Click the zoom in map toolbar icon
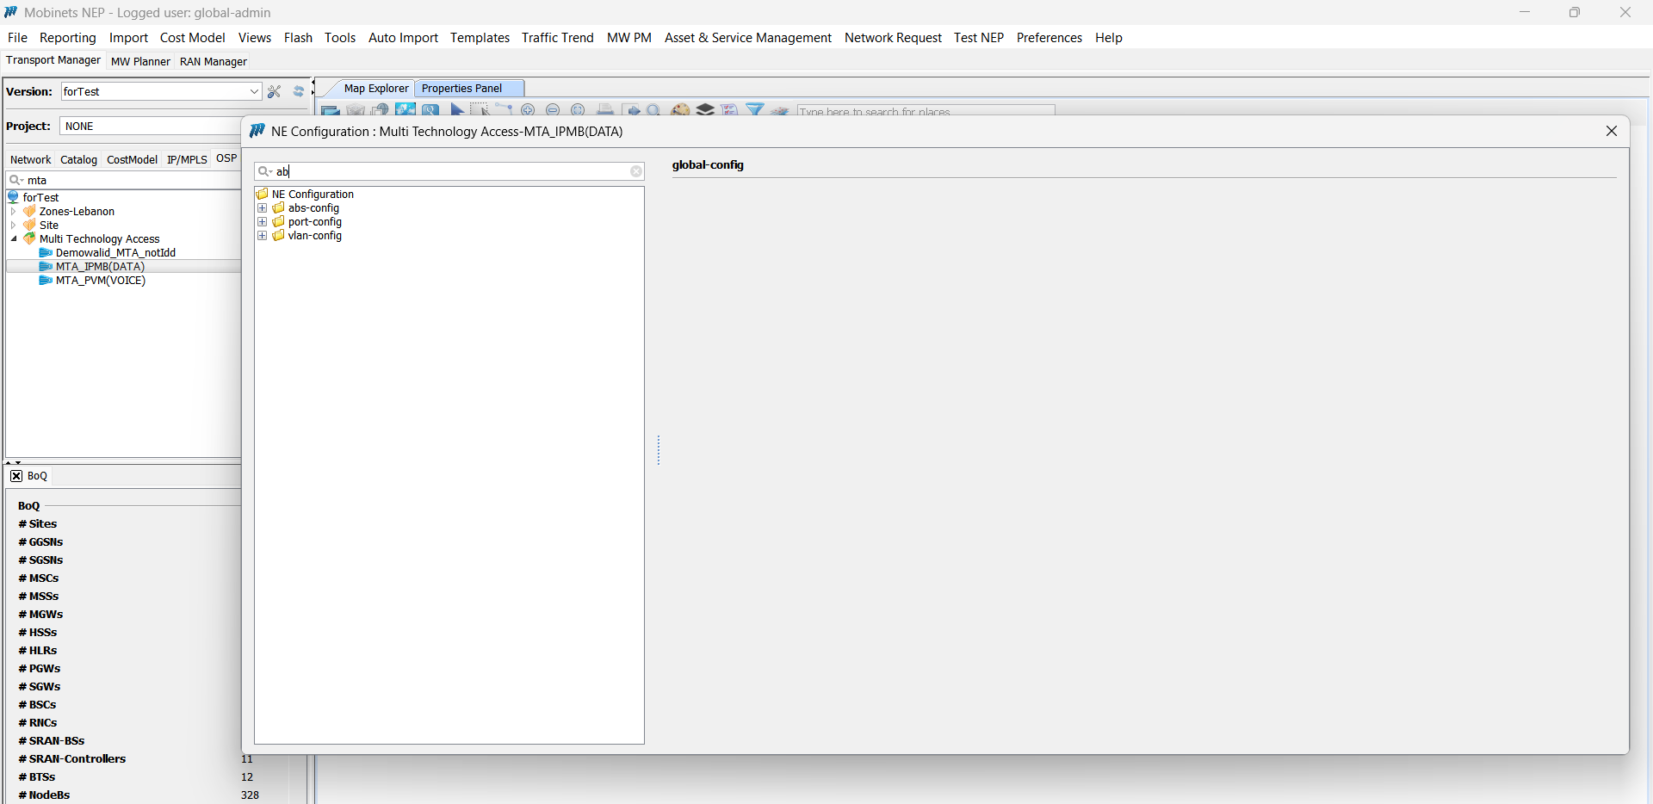This screenshot has width=1653, height=804. 528,110
